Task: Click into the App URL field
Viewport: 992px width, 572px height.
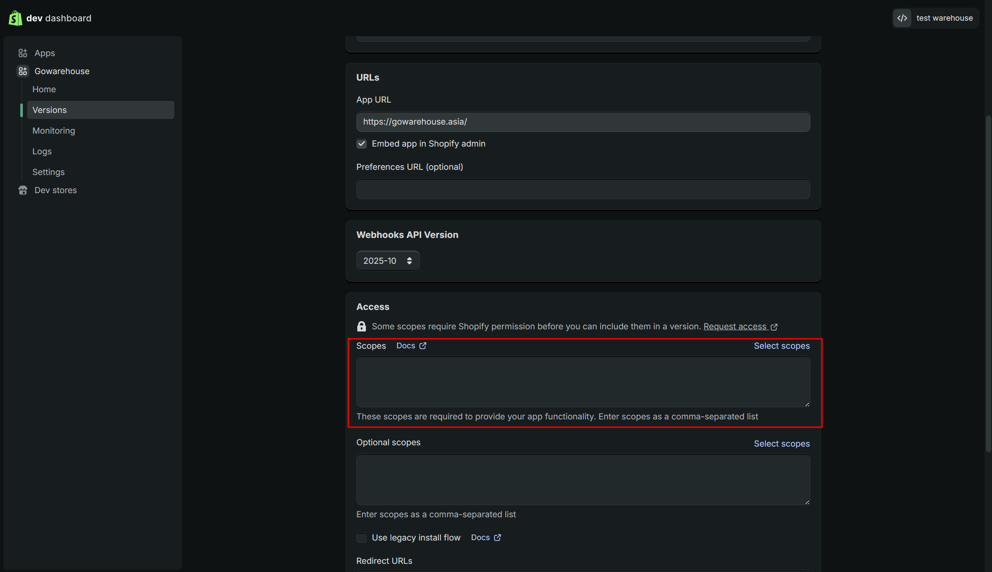Action: [583, 122]
